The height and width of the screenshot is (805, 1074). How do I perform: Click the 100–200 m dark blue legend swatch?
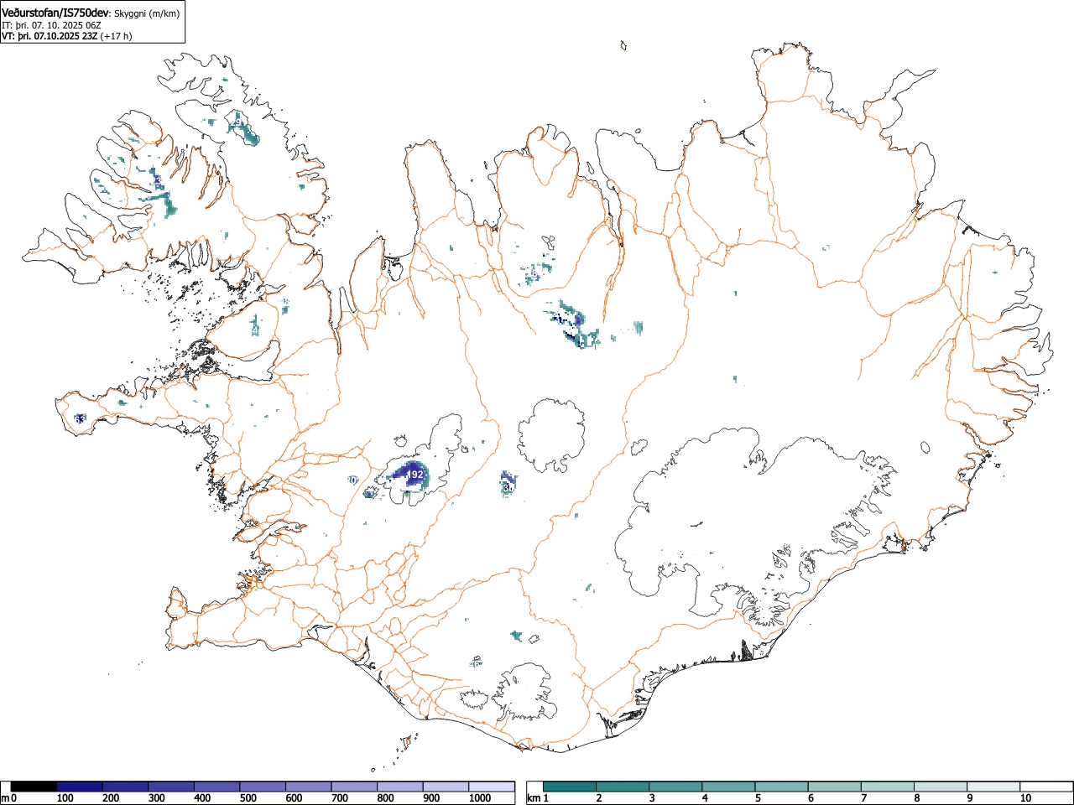[x=80, y=787]
